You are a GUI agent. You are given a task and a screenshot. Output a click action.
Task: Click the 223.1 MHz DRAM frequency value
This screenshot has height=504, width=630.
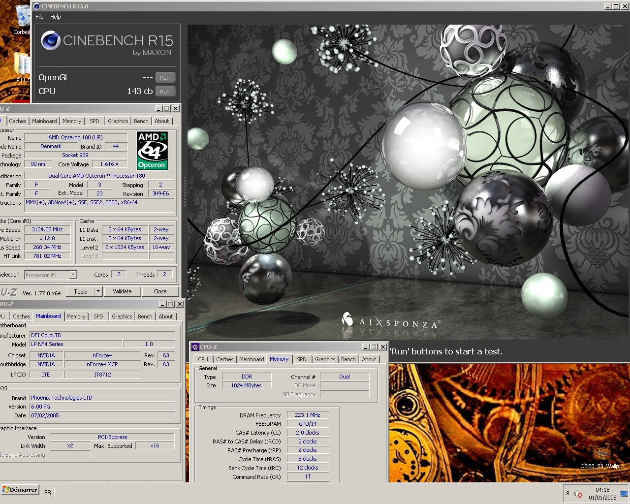tap(308, 415)
